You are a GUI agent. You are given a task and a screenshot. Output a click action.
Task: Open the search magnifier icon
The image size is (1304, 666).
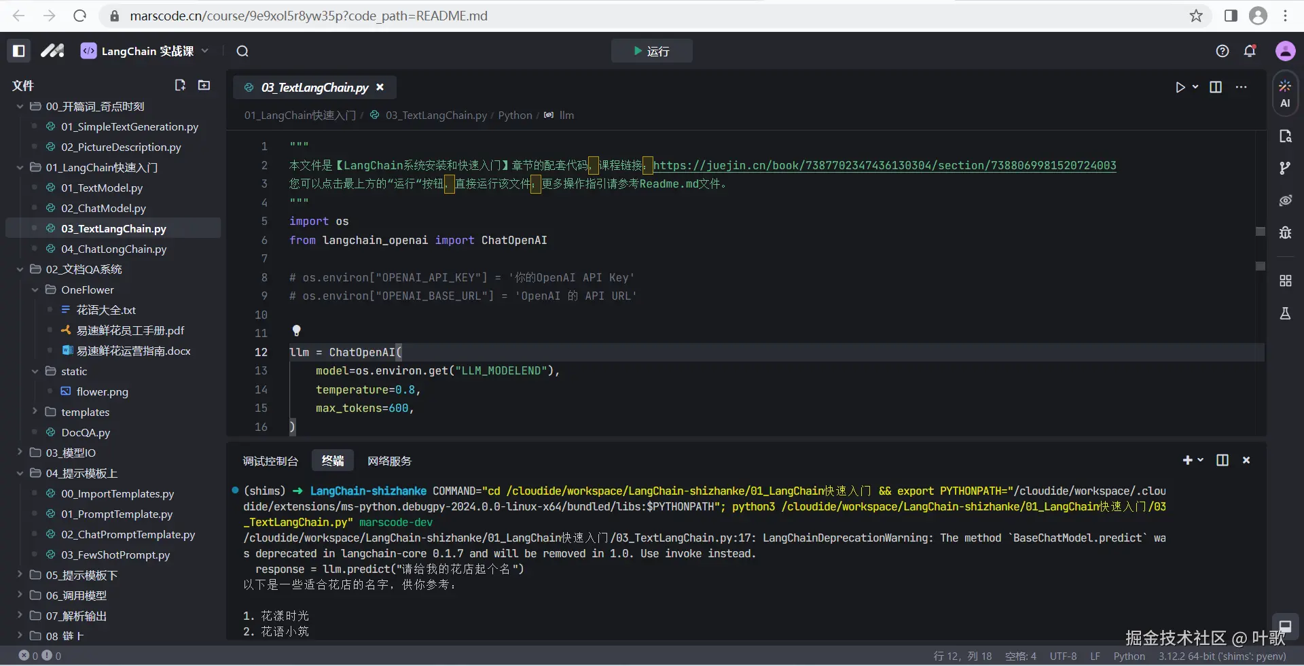(242, 51)
